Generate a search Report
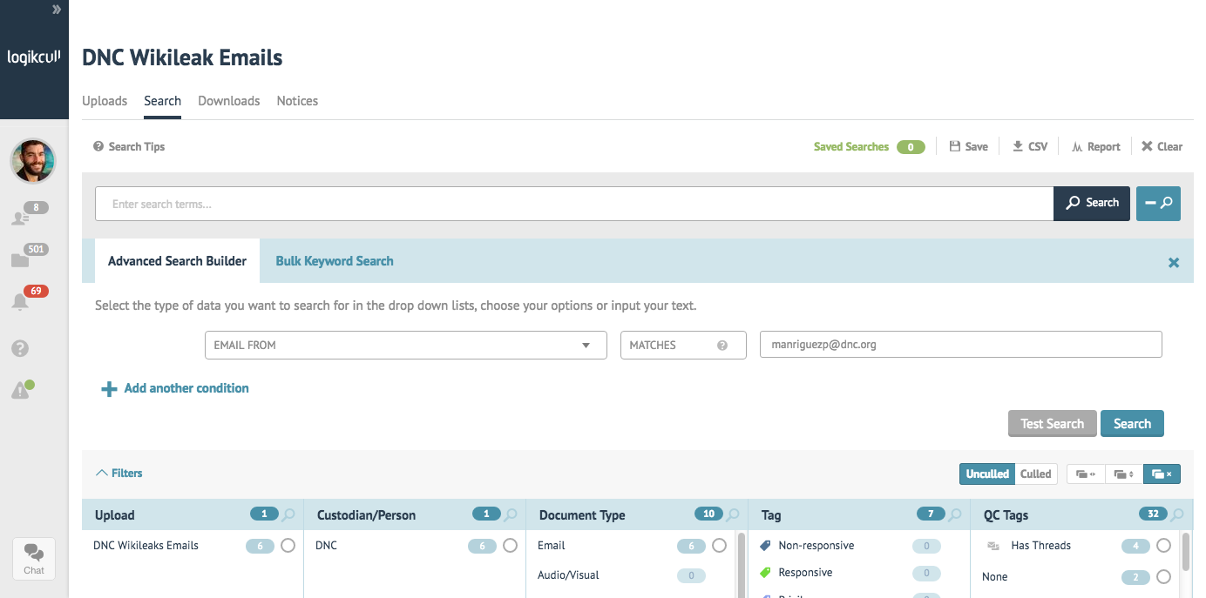This screenshot has height=598, width=1206. (1096, 147)
